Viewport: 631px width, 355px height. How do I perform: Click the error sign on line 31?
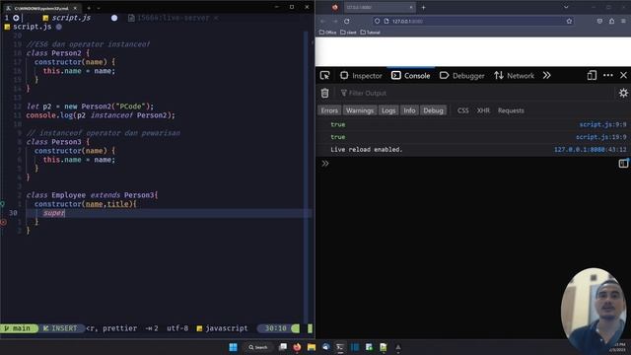[x=3, y=222]
